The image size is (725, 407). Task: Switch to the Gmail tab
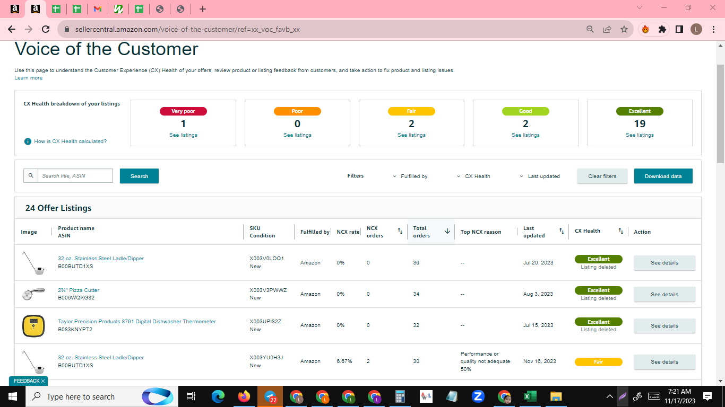pyautogui.click(x=98, y=9)
